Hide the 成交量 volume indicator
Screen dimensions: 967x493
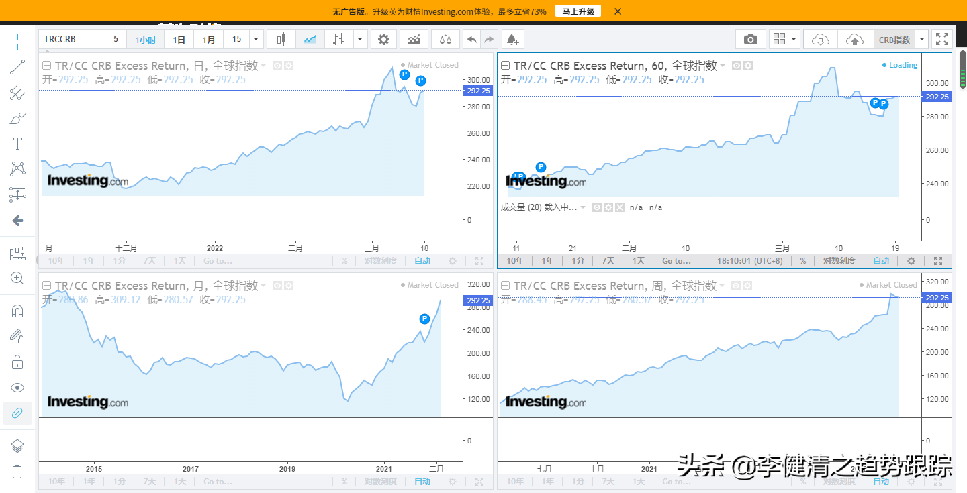(596, 207)
